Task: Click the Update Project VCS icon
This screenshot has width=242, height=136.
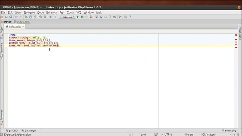Action: coord(97,17)
